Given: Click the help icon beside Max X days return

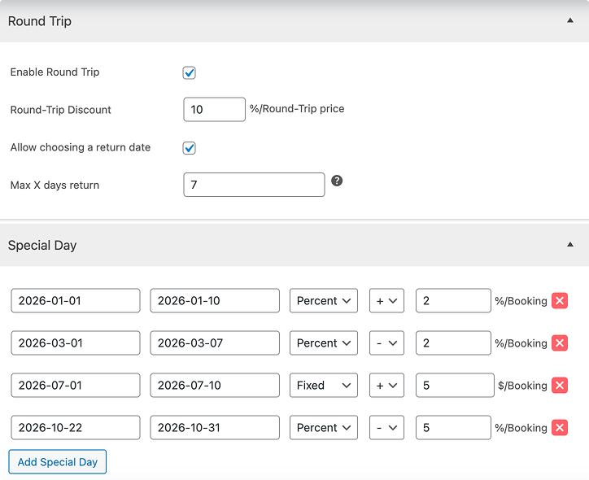Looking at the screenshot, I should [x=337, y=181].
